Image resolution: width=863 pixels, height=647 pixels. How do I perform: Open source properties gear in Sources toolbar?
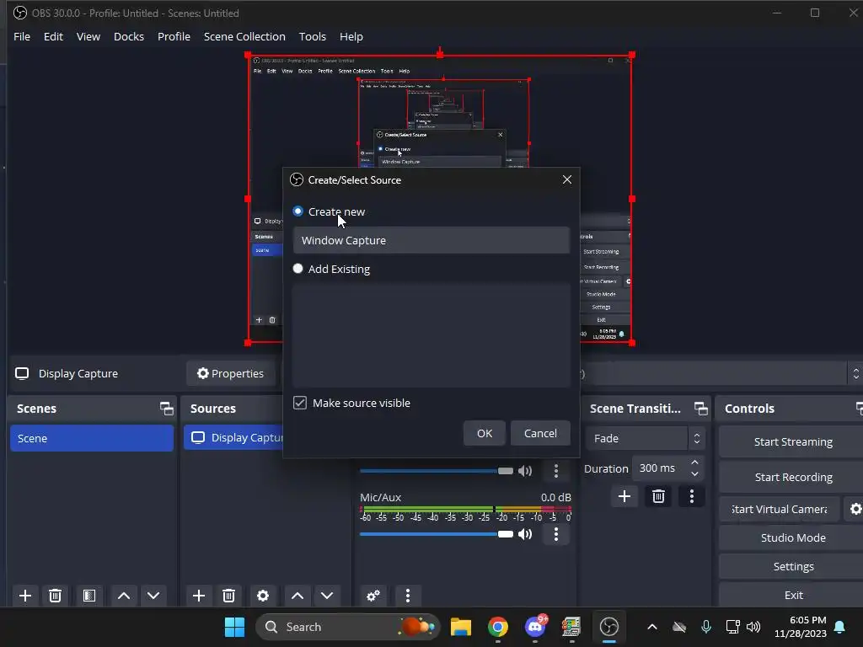[263, 596]
